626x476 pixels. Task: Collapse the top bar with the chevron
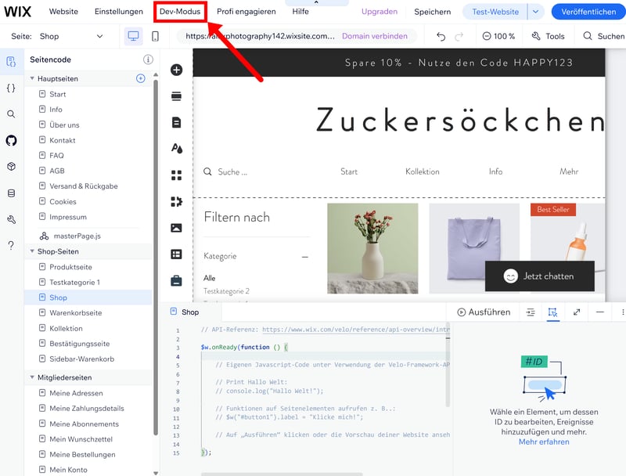point(316,3)
